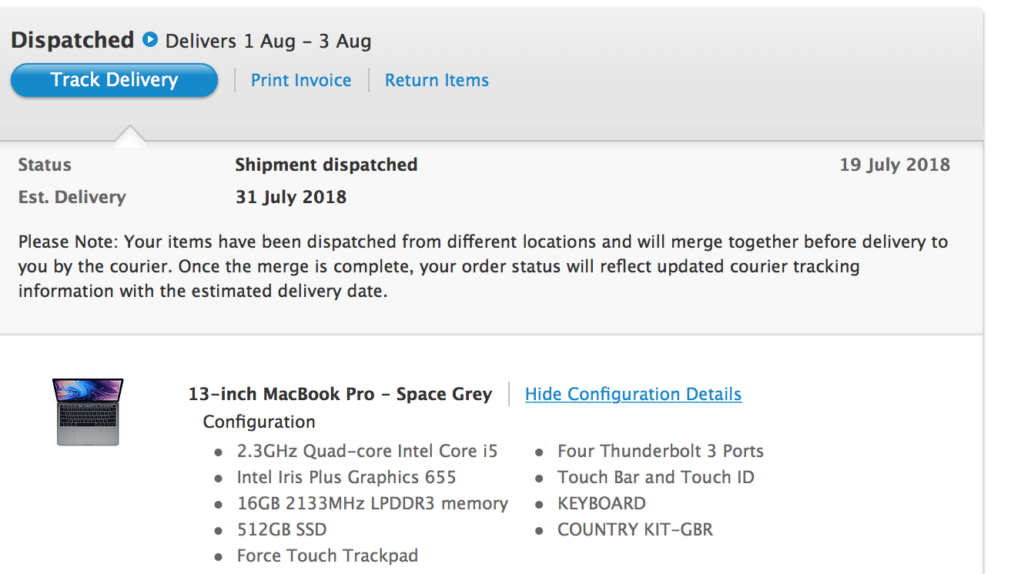Select the Delivers 1 Aug – 3 Aug text

(x=268, y=42)
